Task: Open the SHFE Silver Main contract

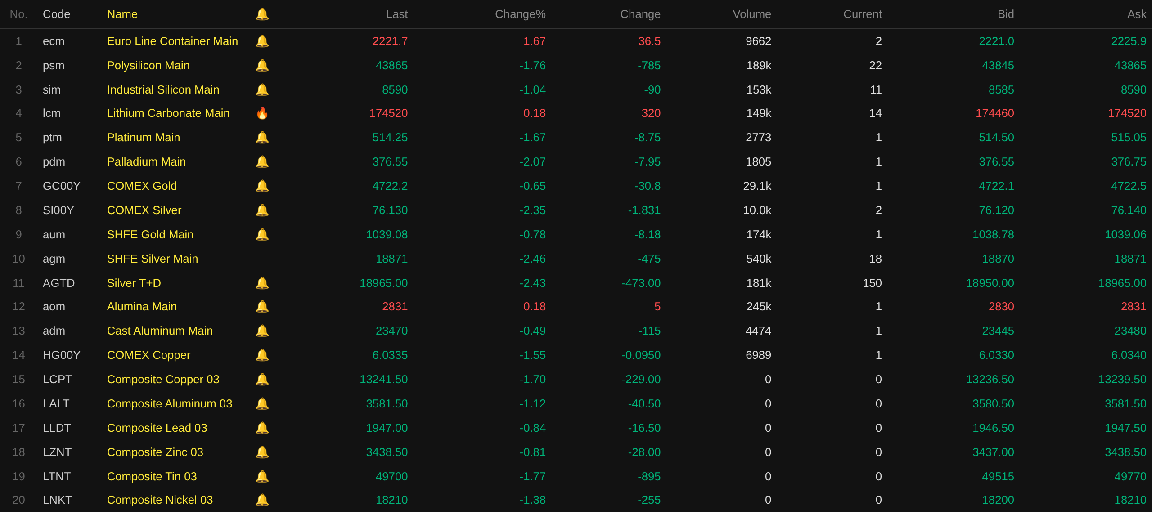Action: [152, 259]
